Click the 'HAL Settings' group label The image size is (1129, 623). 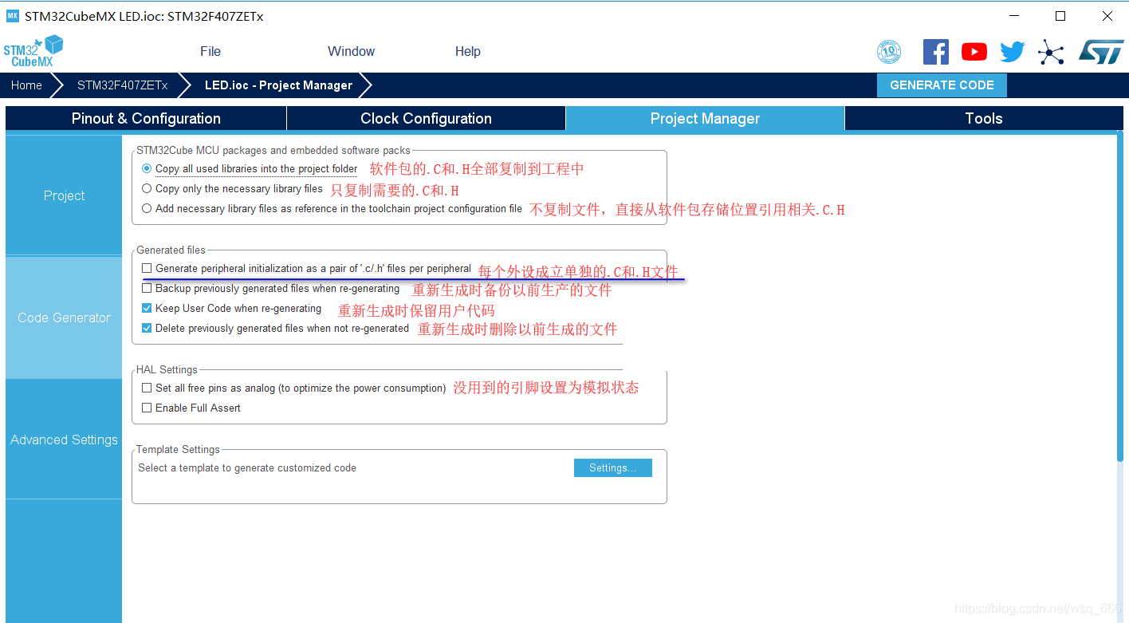pyautogui.click(x=167, y=370)
